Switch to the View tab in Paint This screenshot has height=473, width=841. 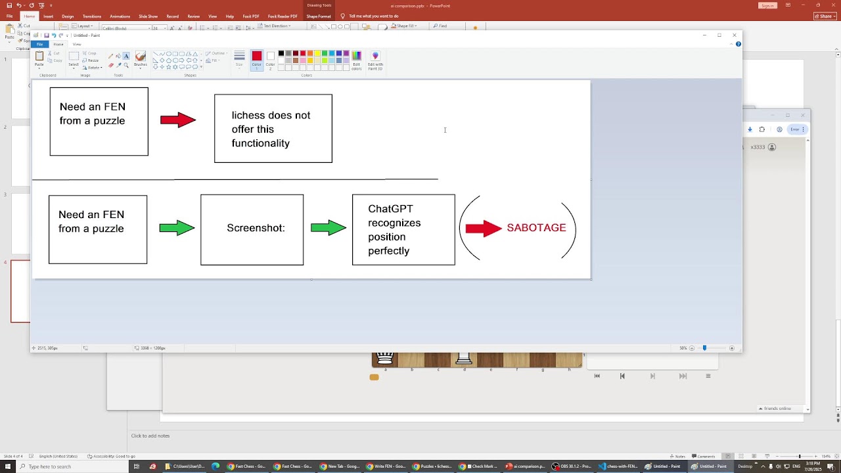click(x=77, y=44)
